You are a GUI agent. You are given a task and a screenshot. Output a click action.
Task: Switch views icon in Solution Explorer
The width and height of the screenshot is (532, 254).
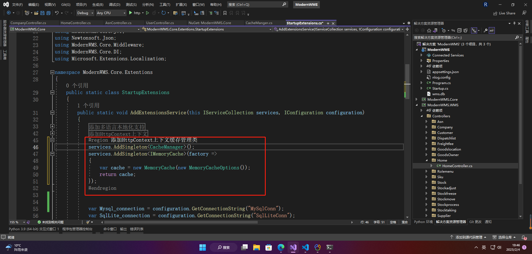pyautogui.click(x=435, y=30)
